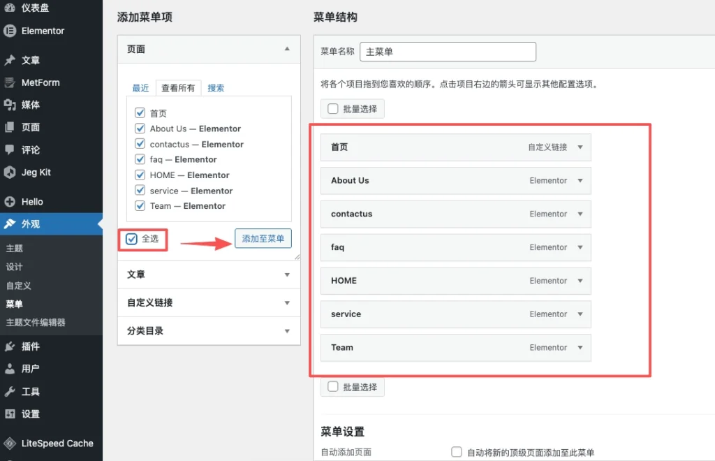The width and height of the screenshot is (715, 461).
Task: Uncheck HOME — Elementor page
Action: [x=140, y=175]
